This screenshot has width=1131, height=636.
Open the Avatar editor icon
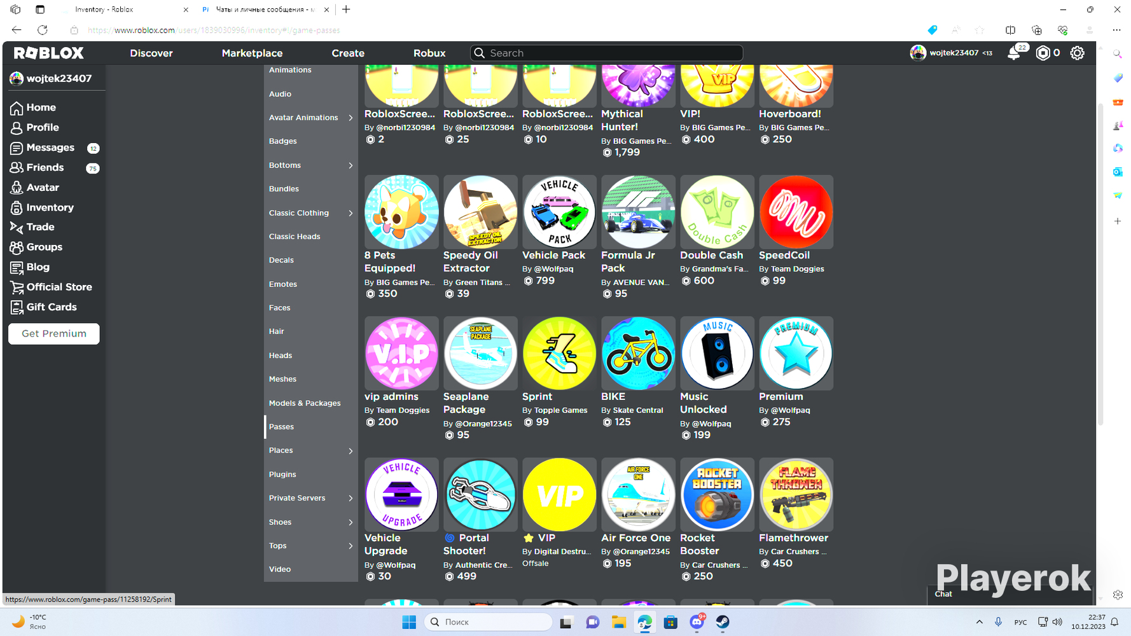click(x=17, y=188)
